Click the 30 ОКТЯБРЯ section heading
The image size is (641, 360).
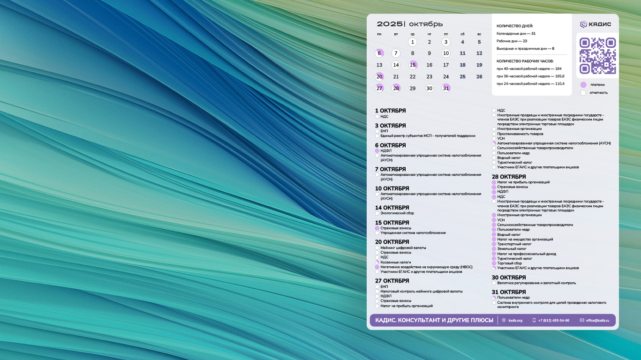pyautogui.click(x=509, y=277)
